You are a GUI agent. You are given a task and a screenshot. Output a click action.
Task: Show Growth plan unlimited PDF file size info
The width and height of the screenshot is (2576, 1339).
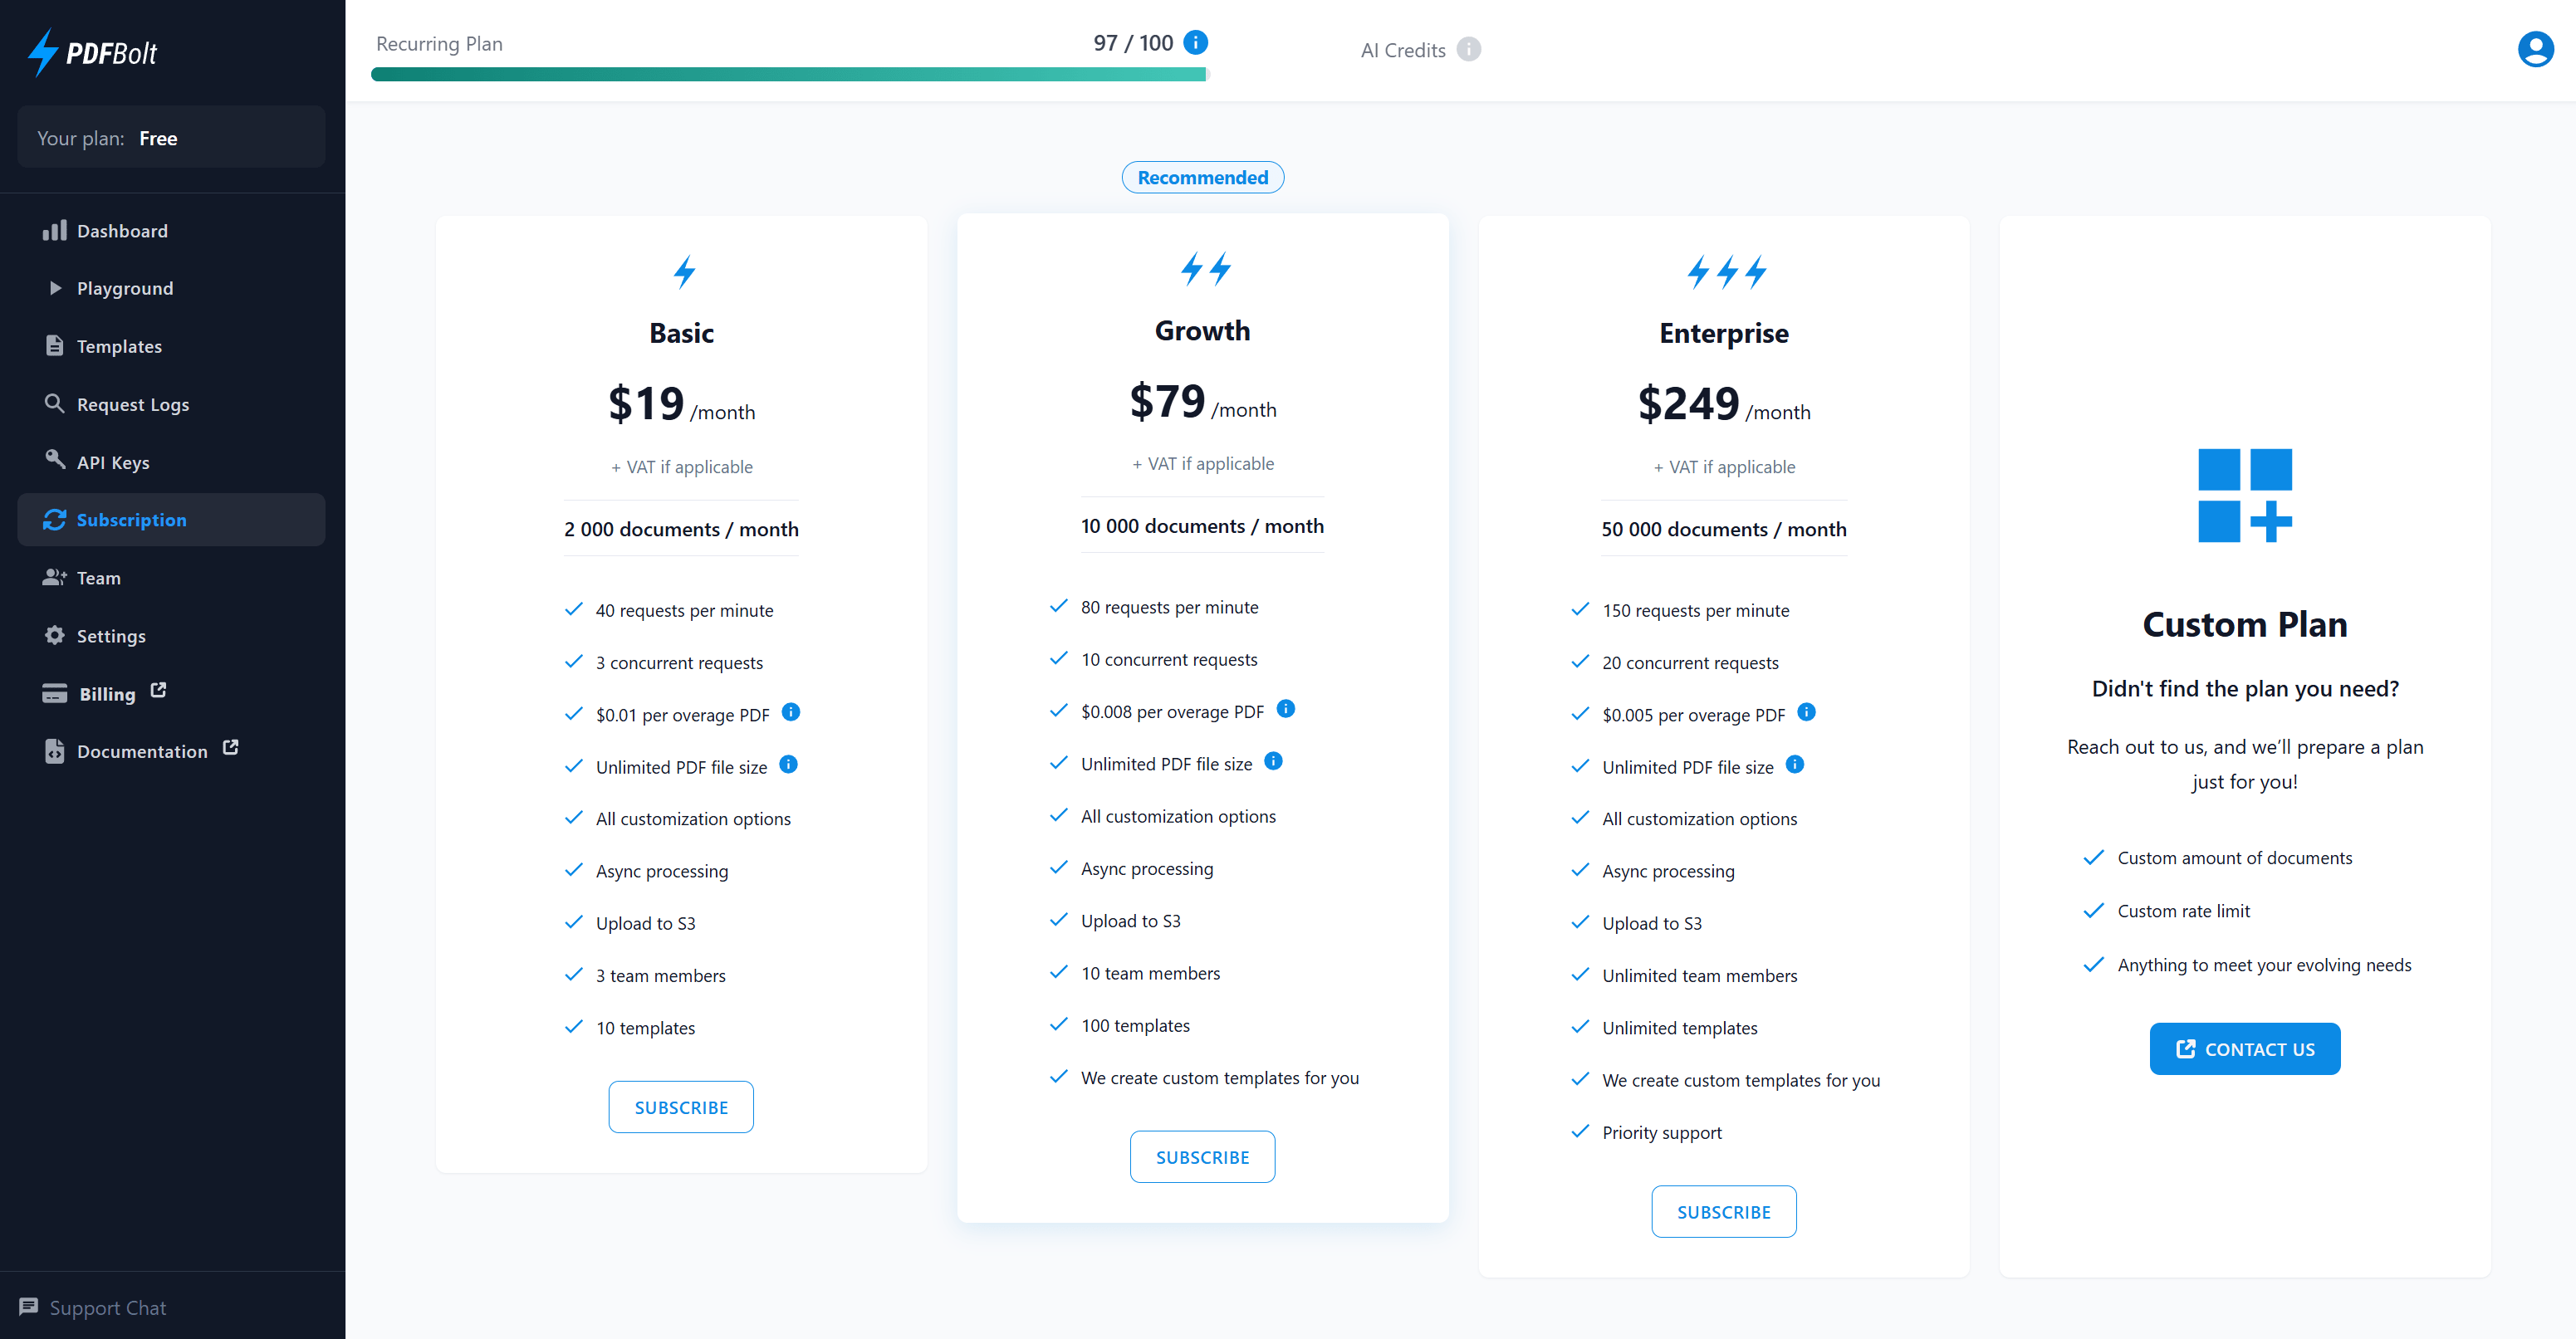(1274, 761)
